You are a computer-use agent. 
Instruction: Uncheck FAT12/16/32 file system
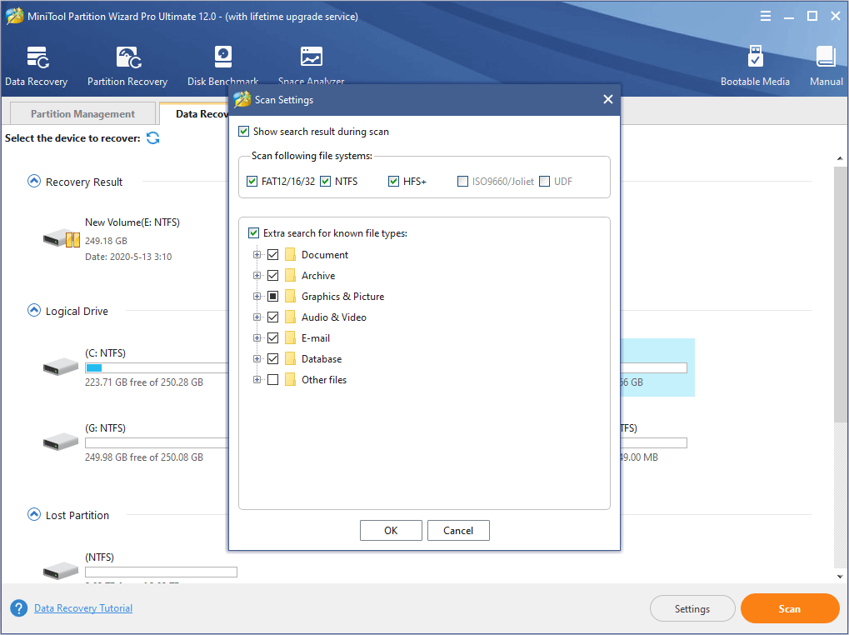(252, 182)
